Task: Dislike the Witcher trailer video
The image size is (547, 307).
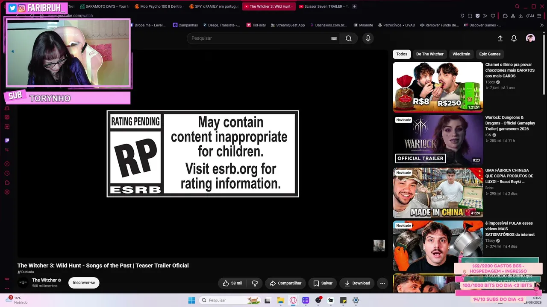Action: (255, 283)
